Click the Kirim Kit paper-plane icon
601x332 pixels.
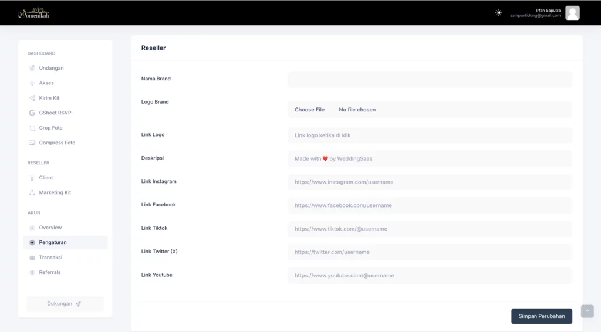pyautogui.click(x=32, y=98)
